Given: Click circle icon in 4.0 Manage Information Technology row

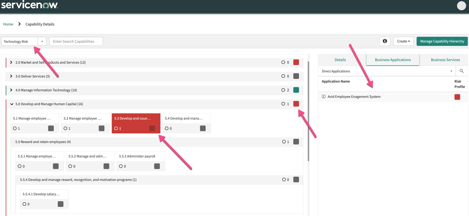Looking at the screenshot, I should (x=283, y=90).
